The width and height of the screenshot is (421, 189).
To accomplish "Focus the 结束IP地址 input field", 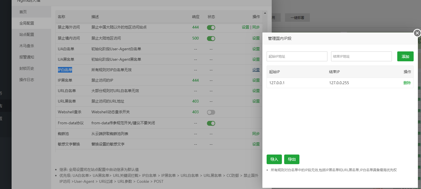I will [x=361, y=56].
